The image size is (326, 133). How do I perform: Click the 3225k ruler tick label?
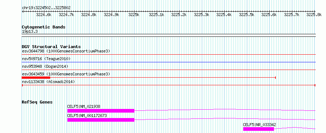(x=134, y=15)
